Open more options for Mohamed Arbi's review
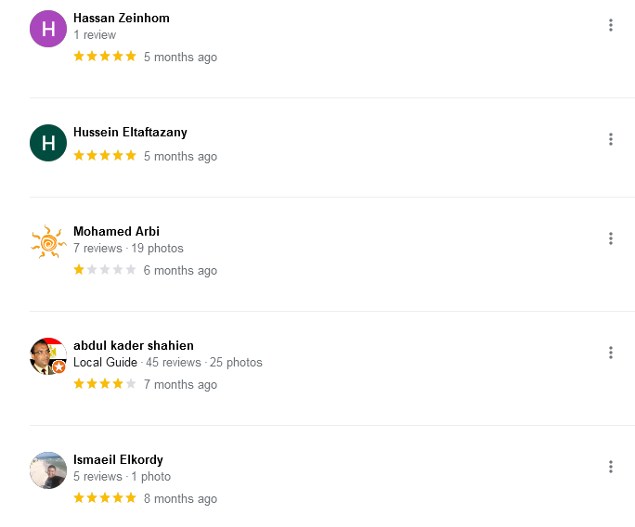The image size is (635, 527). coord(611,238)
